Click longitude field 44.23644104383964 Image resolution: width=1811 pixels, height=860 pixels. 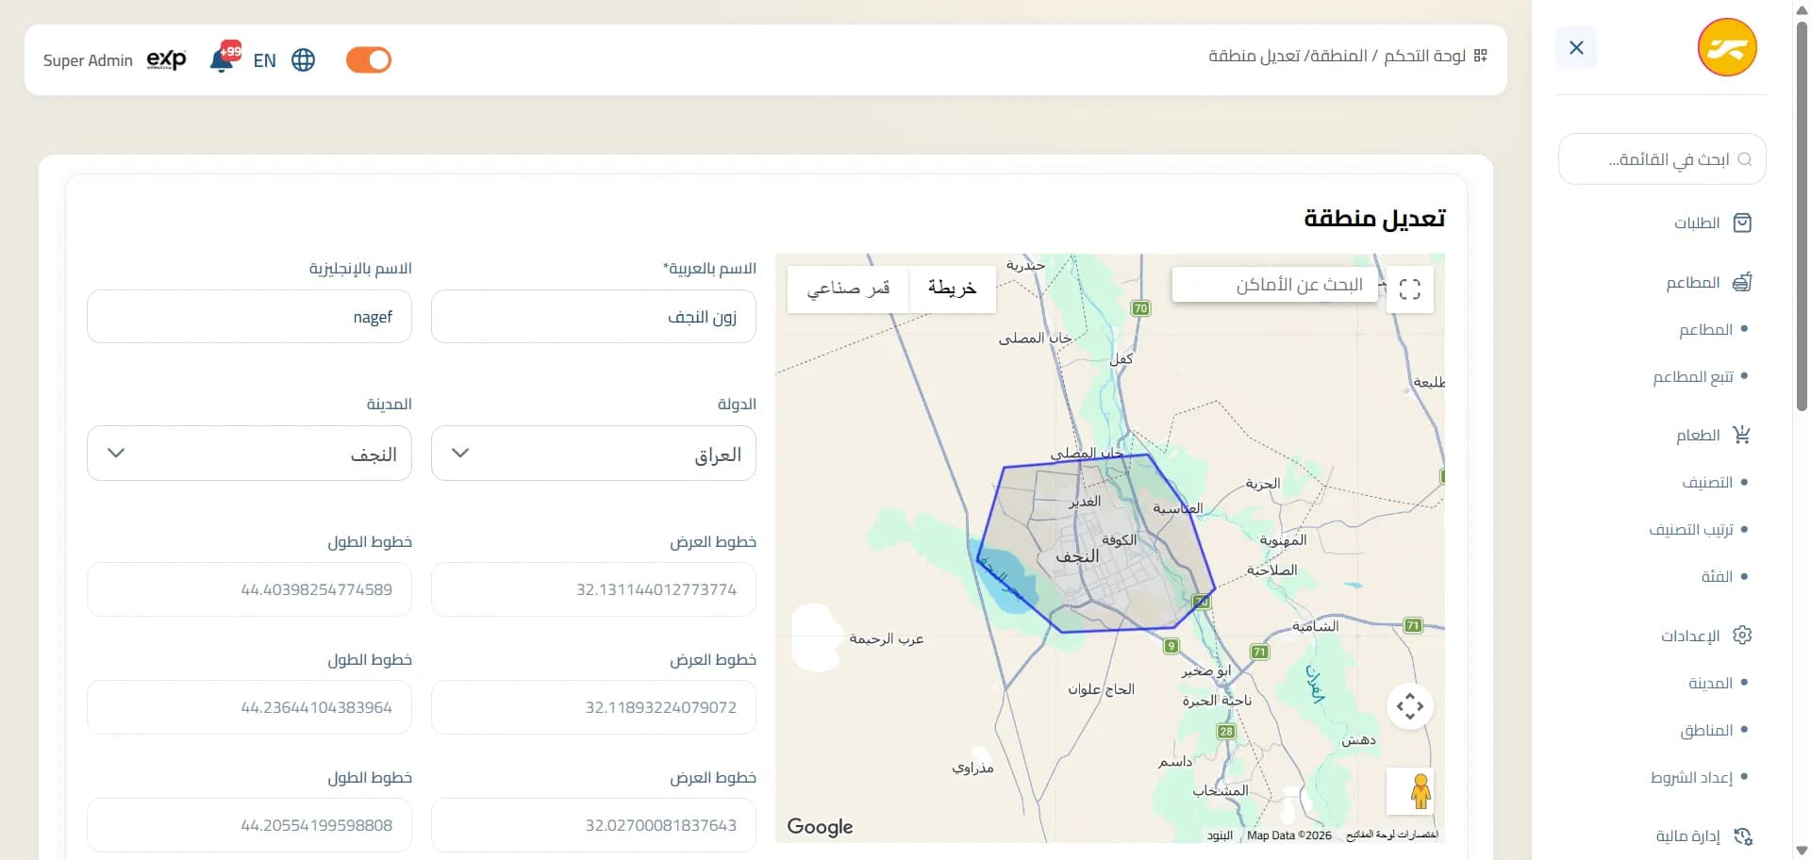coord(249,707)
